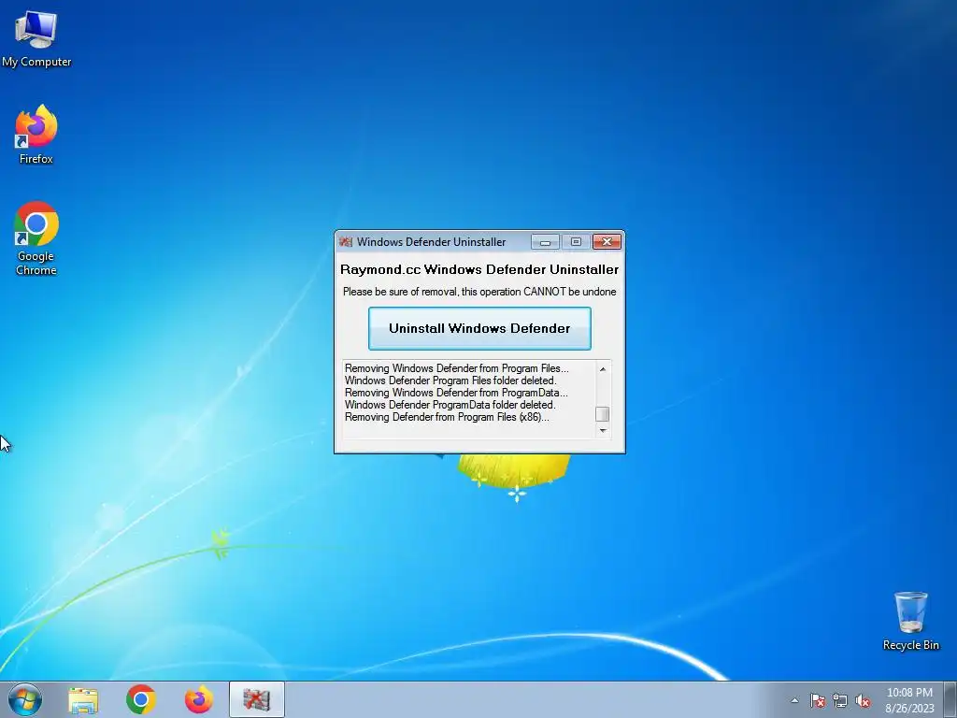Click the muted volume tray icon
Image resolution: width=957 pixels, height=718 pixels.
click(x=863, y=700)
